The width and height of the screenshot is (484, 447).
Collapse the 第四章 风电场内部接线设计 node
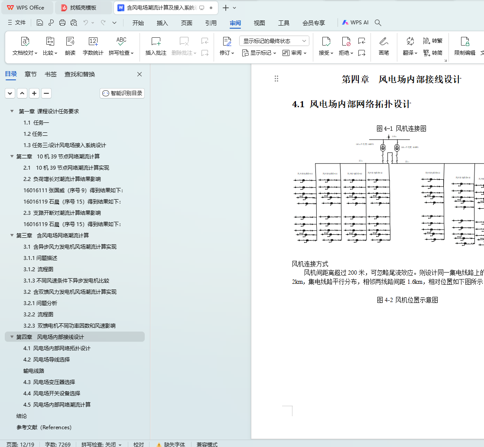tap(12, 337)
